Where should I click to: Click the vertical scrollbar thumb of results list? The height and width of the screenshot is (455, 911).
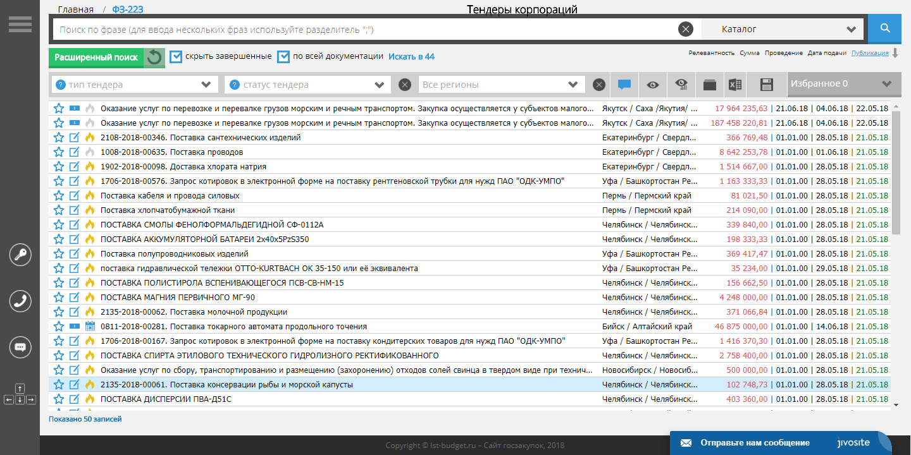click(896, 172)
